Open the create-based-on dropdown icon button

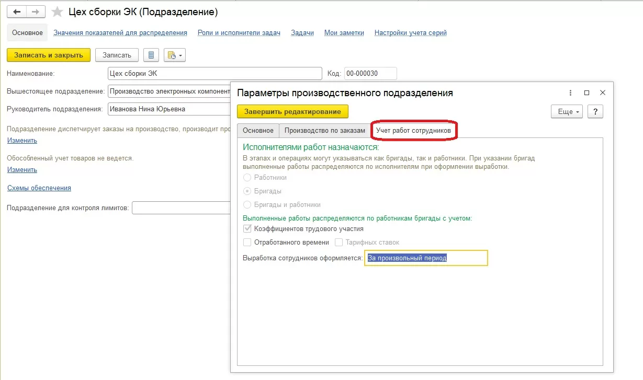click(175, 55)
